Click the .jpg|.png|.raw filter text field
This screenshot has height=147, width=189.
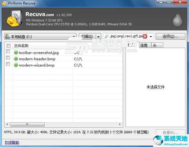point(126,36)
